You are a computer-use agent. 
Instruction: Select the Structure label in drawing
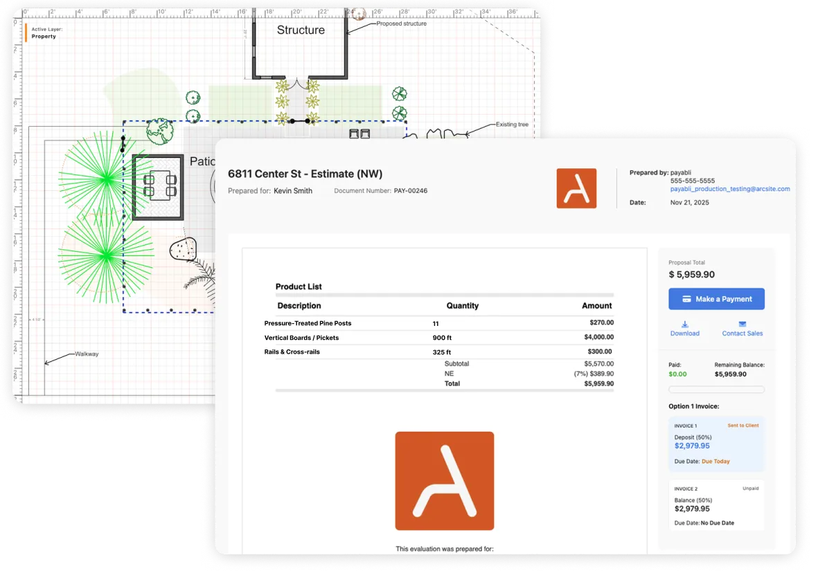click(301, 30)
